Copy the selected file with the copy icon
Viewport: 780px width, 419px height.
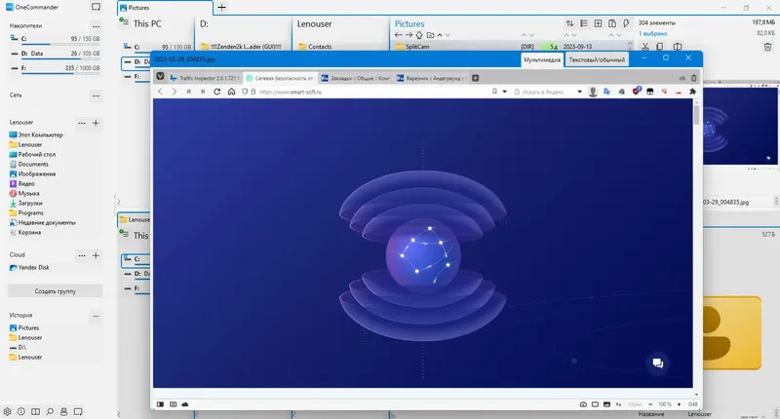coord(660,46)
